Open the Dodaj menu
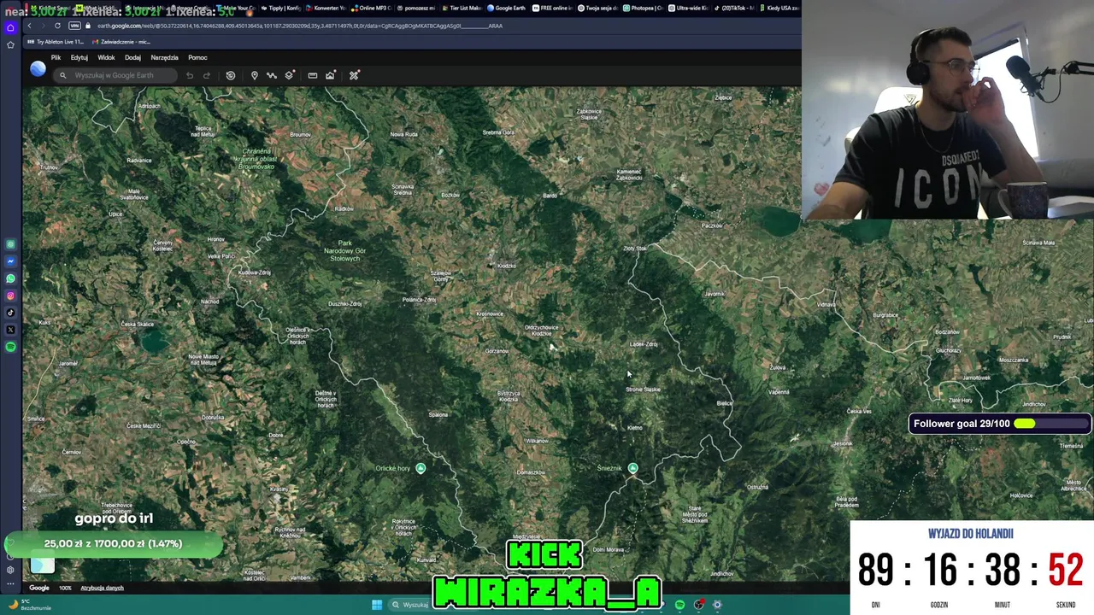Screen dimensions: 1094x615 click(x=132, y=57)
